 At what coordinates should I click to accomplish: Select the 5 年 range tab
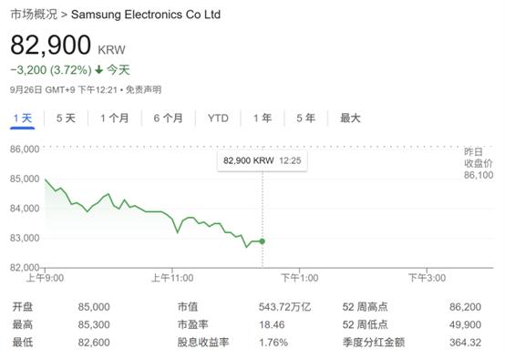pyautogui.click(x=305, y=118)
